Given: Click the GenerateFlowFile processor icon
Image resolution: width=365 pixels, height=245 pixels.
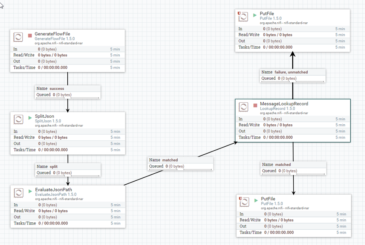Looking at the screenshot, I should pyautogui.click(x=18, y=37).
